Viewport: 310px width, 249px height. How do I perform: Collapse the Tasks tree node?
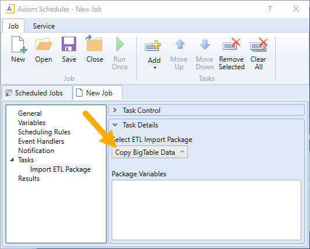pyautogui.click(x=12, y=159)
